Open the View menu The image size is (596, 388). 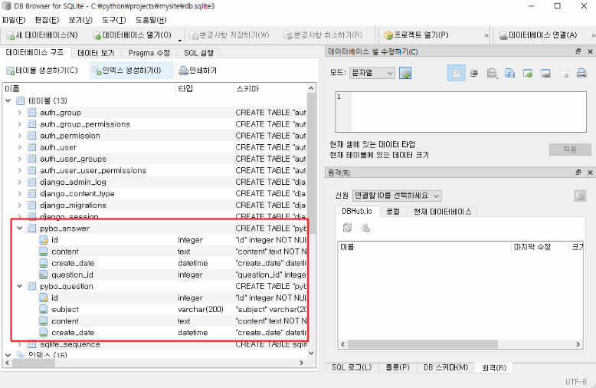(x=80, y=20)
